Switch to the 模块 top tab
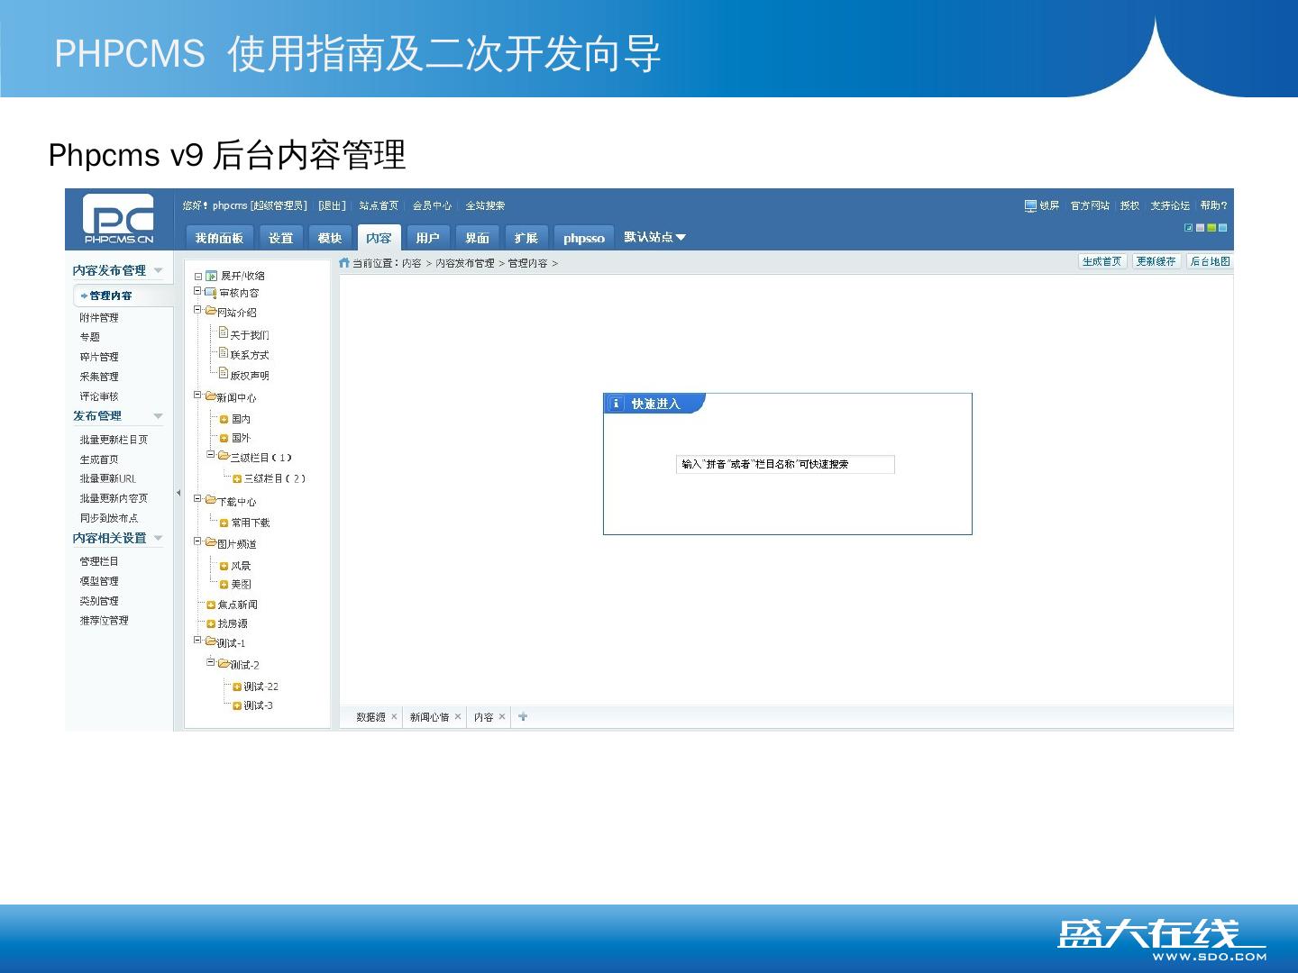The image size is (1298, 973). (330, 238)
